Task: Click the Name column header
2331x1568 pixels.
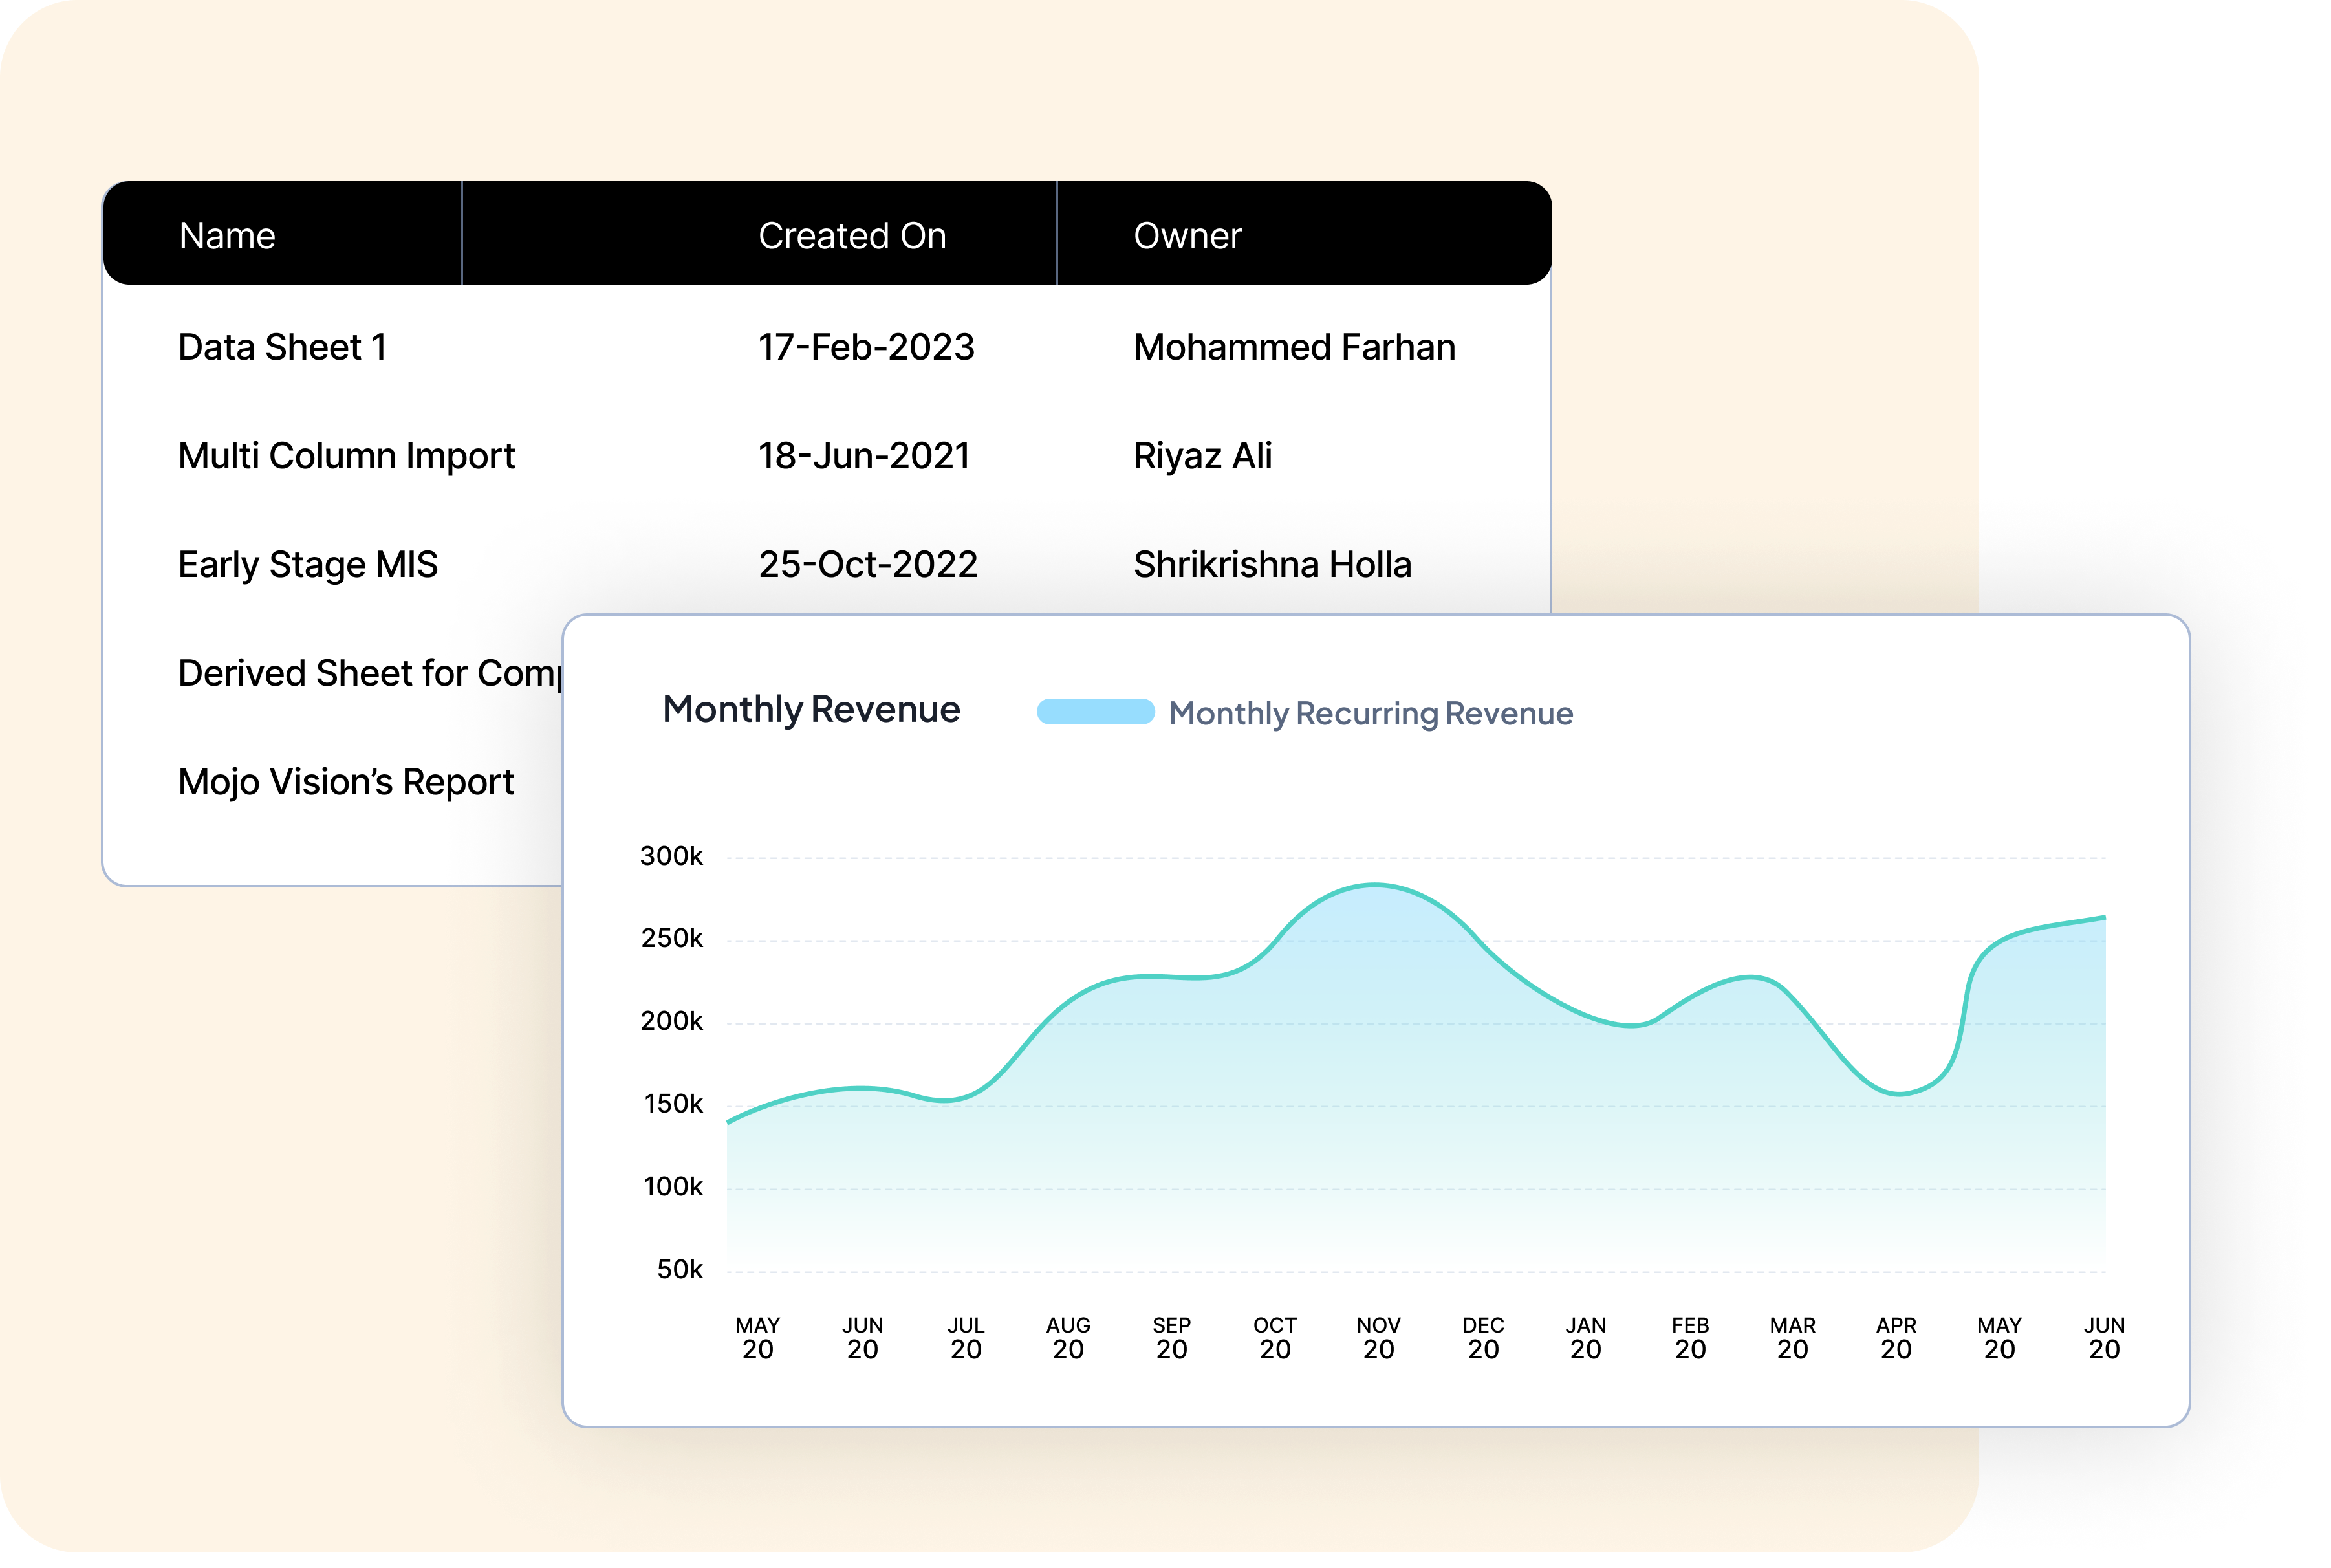Action: tap(227, 236)
